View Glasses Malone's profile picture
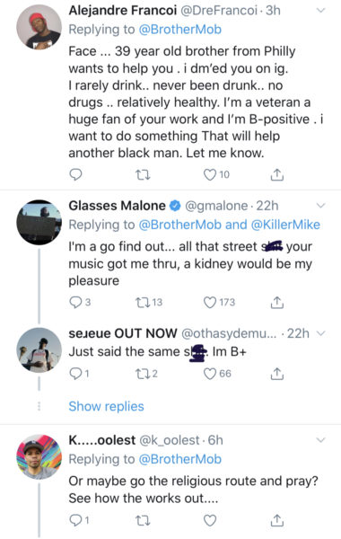Image resolution: width=341 pixels, height=539 pixels. pyautogui.click(x=39, y=223)
